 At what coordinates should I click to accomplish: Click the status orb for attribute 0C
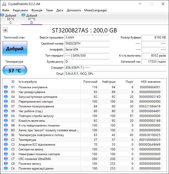(x=6, y=120)
